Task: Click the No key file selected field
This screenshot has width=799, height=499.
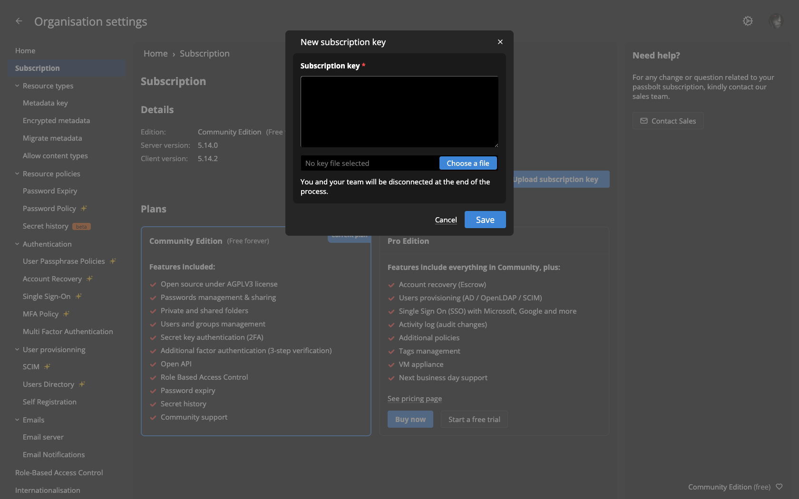Action: 370,163
